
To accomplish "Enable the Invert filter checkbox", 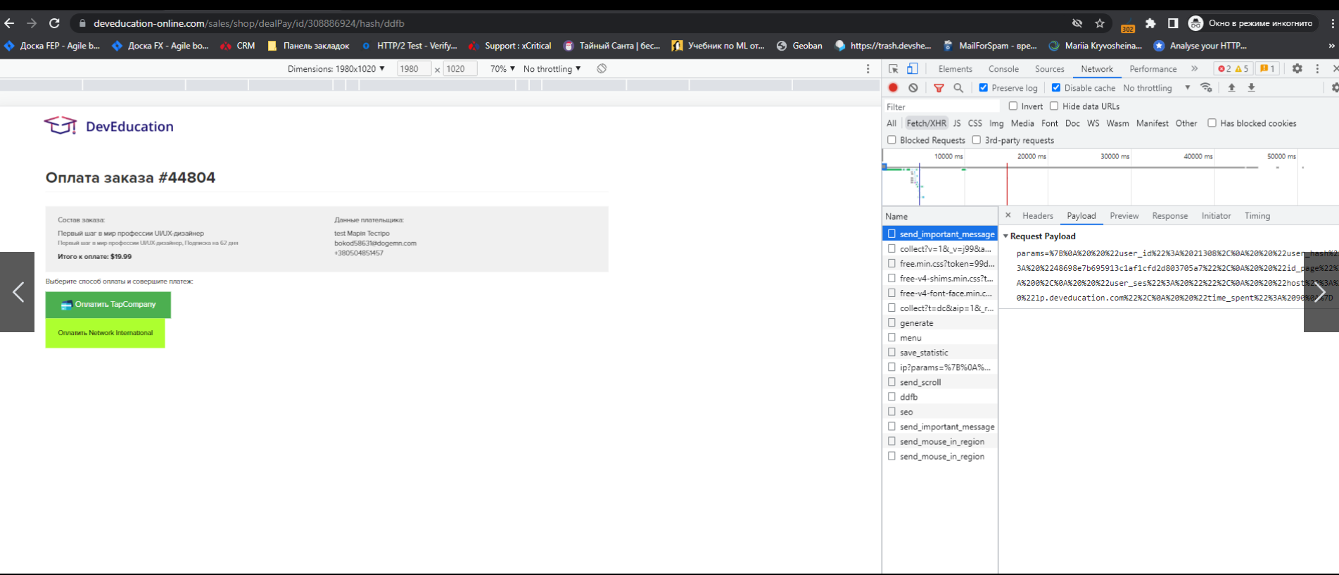I will (1013, 106).
